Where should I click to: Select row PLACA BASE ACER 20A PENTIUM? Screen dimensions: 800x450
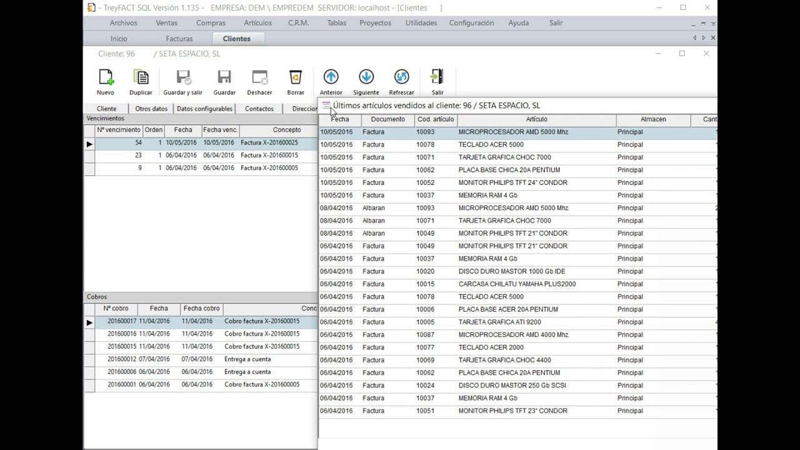pyautogui.click(x=518, y=309)
